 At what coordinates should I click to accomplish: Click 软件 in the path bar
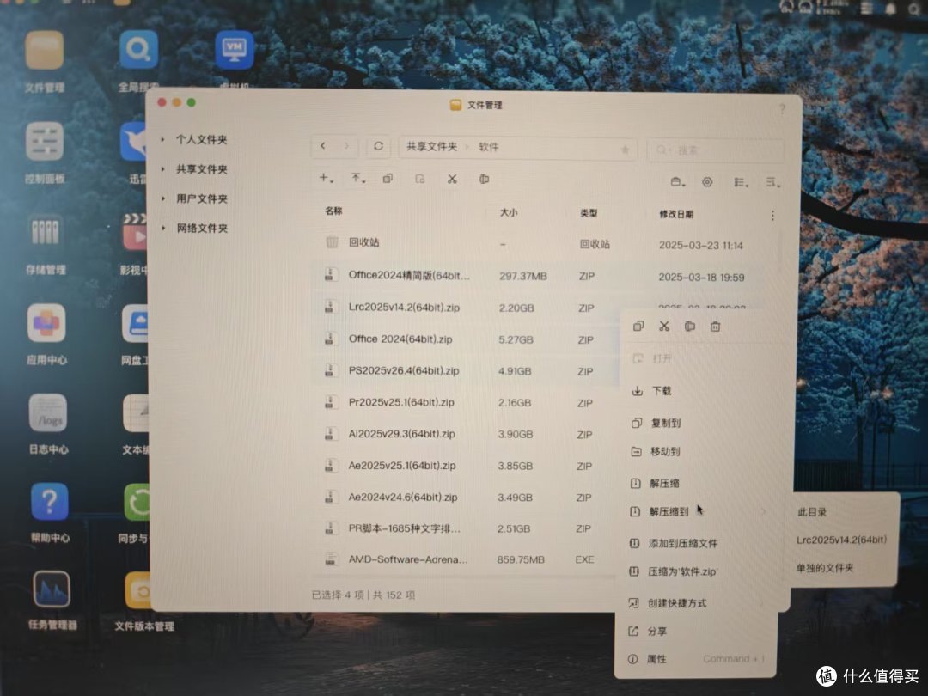point(488,147)
